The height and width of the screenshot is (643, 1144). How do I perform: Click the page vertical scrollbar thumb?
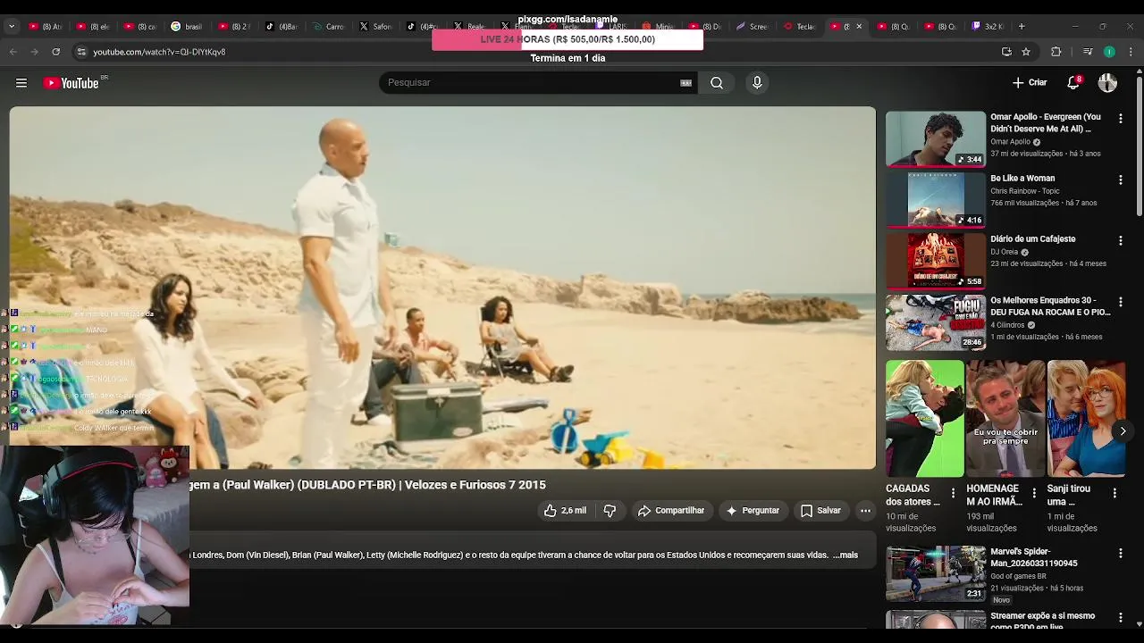1139,147
